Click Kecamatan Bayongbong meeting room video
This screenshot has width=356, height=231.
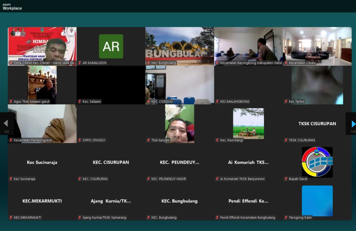249,45
